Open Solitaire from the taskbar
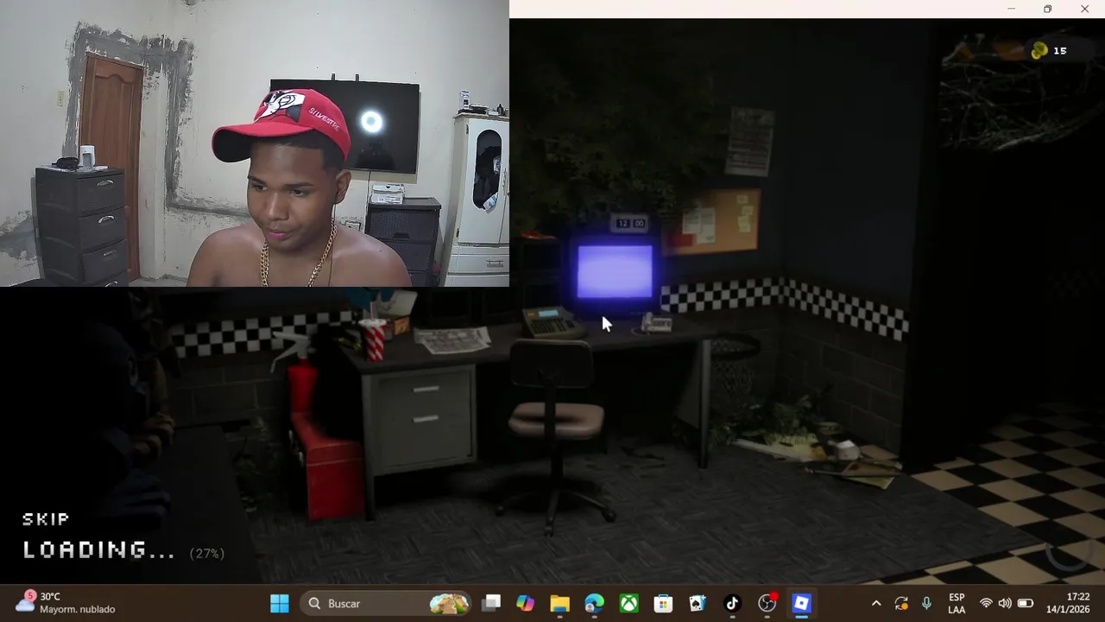 tap(698, 603)
